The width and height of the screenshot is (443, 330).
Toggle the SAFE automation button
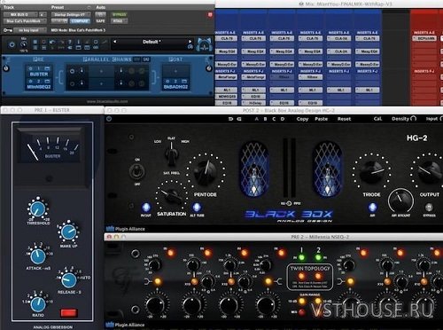tap(100, 21)
